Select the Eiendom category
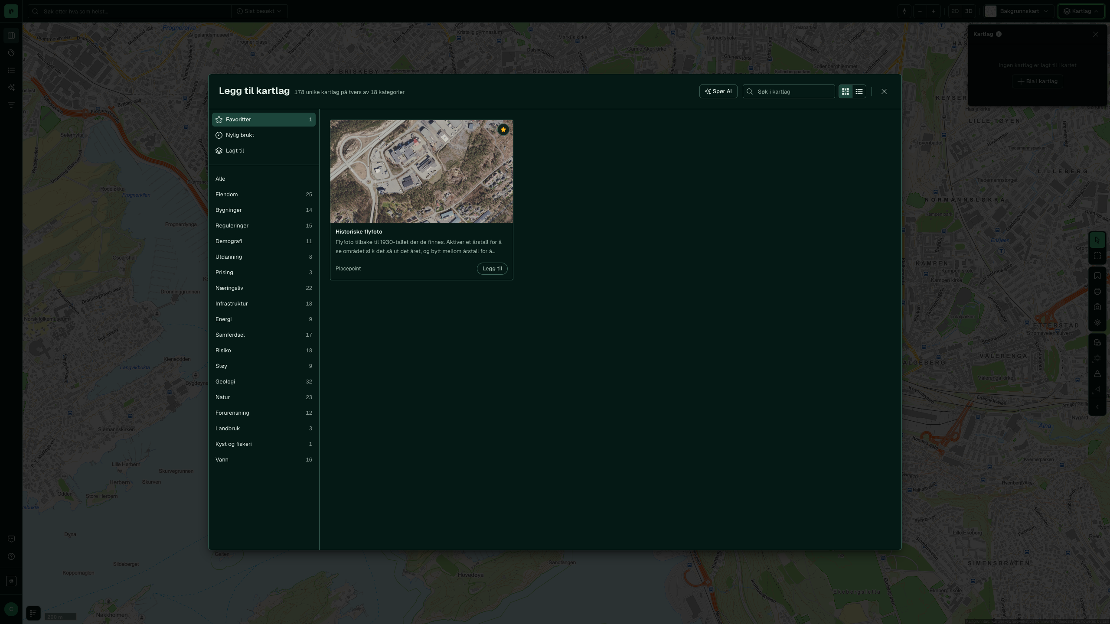 pyautogui.click(x=264, y=195)
